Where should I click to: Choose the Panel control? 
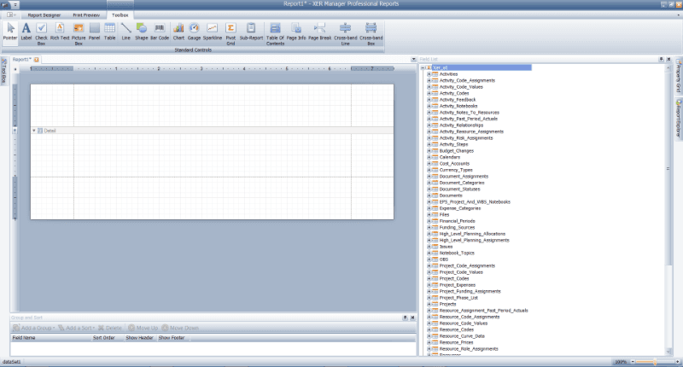[x=94, y=32]
